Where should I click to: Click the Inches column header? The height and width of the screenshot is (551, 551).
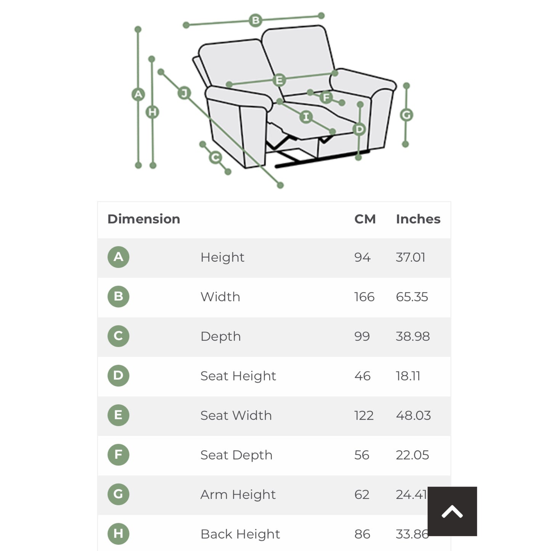418,219
